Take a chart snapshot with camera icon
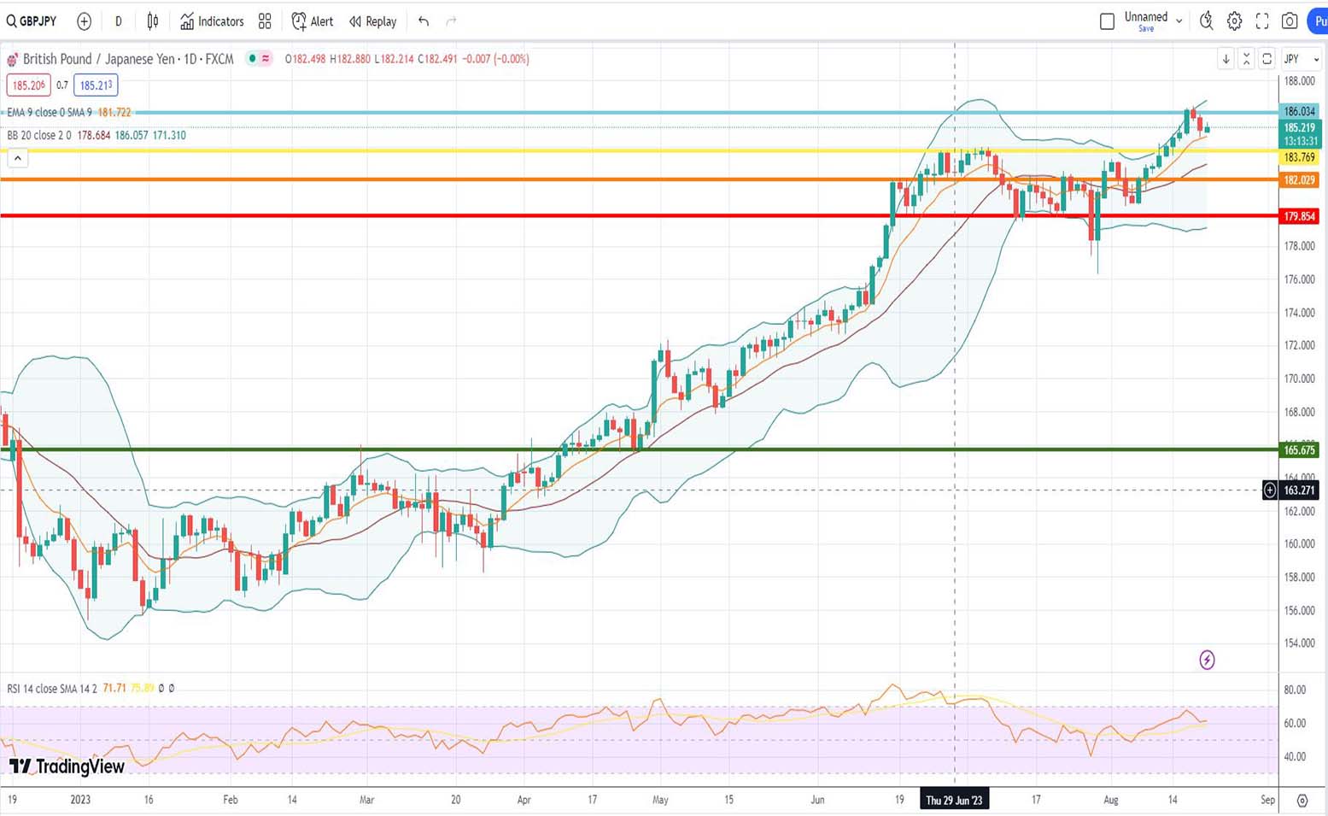Screen dimensions: 1328x816 click(1290, 21)
